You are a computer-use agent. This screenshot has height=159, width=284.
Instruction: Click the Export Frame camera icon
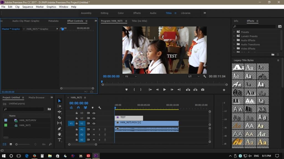click(x=203, y=89)
